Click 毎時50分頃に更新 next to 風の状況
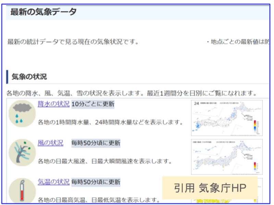The height and width of the screenshot is (205, 274). pyautogui.click(x=95, y=143)
